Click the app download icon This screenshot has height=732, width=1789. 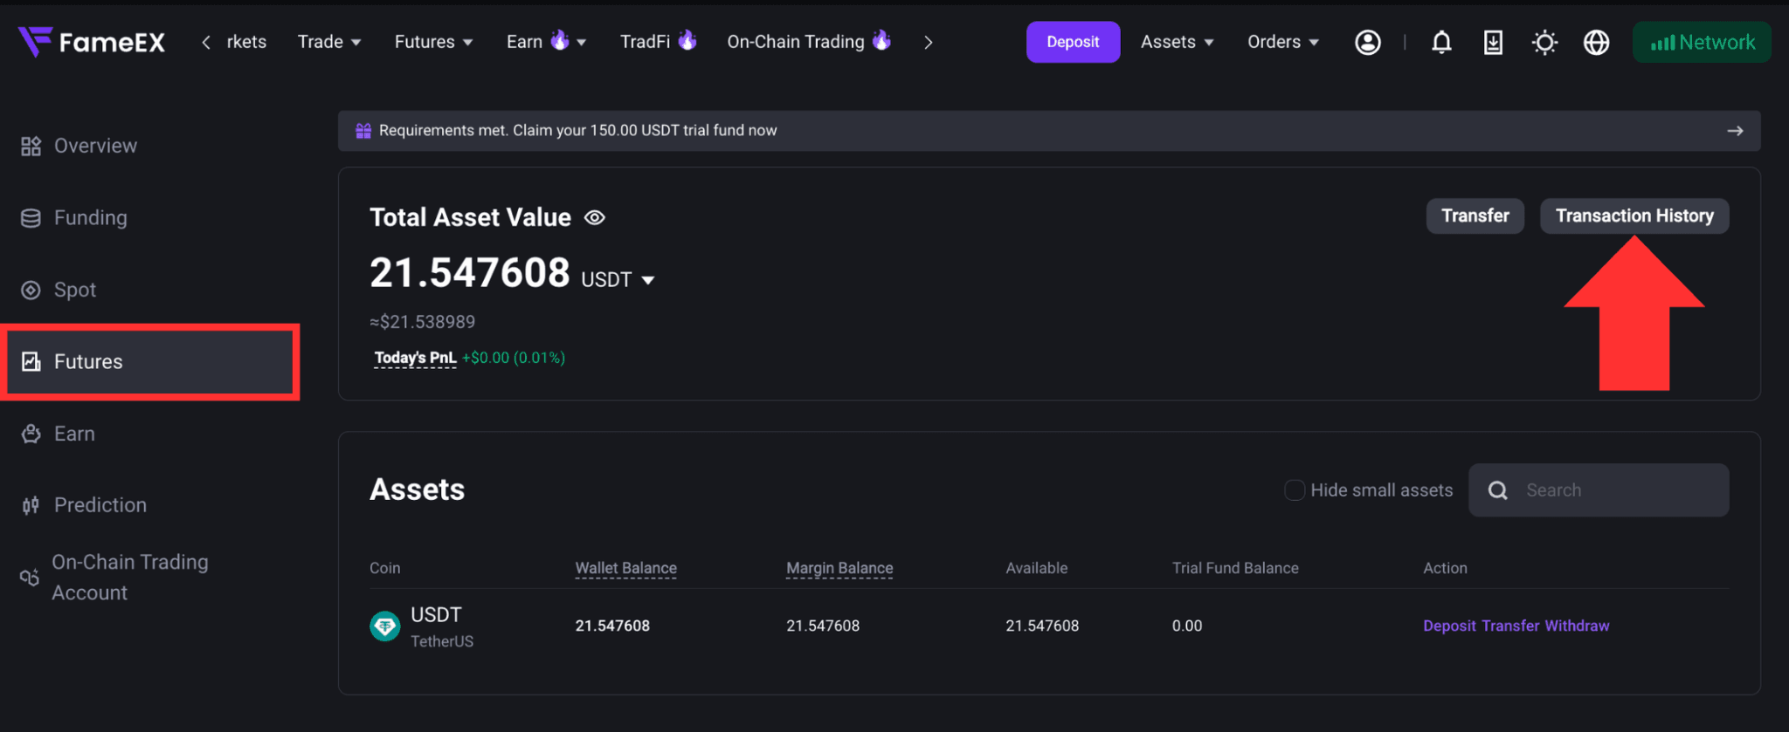(1493, 42)
